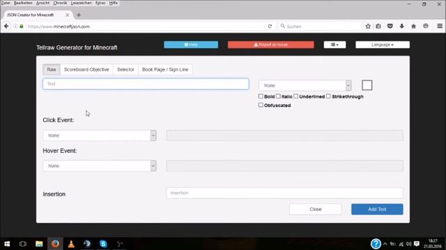This screenshot has width=446, height=250.
Task: Bookmark this page with the star icon
Action: (368, 26)
